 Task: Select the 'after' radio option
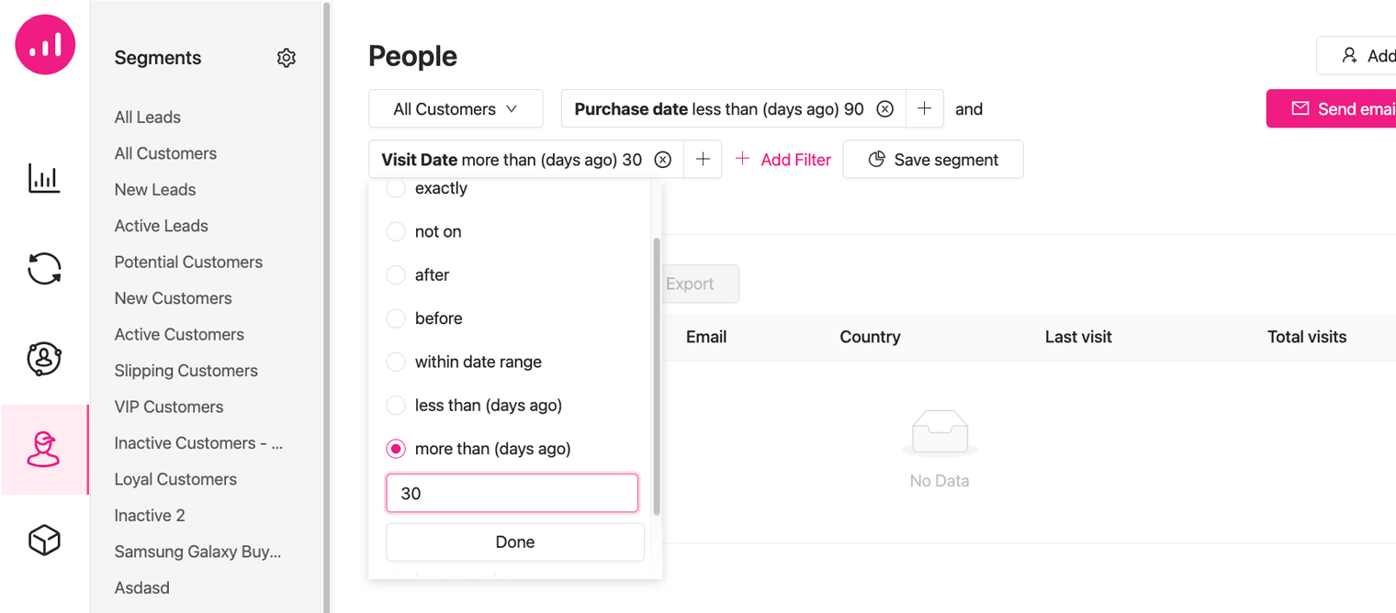point(396,275)
